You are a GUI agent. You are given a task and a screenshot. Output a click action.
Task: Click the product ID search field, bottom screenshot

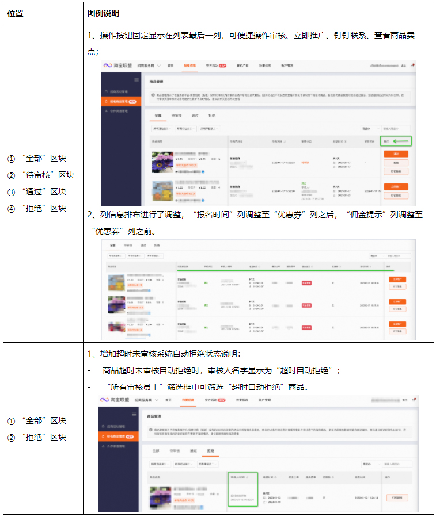[x=397, y=464]
